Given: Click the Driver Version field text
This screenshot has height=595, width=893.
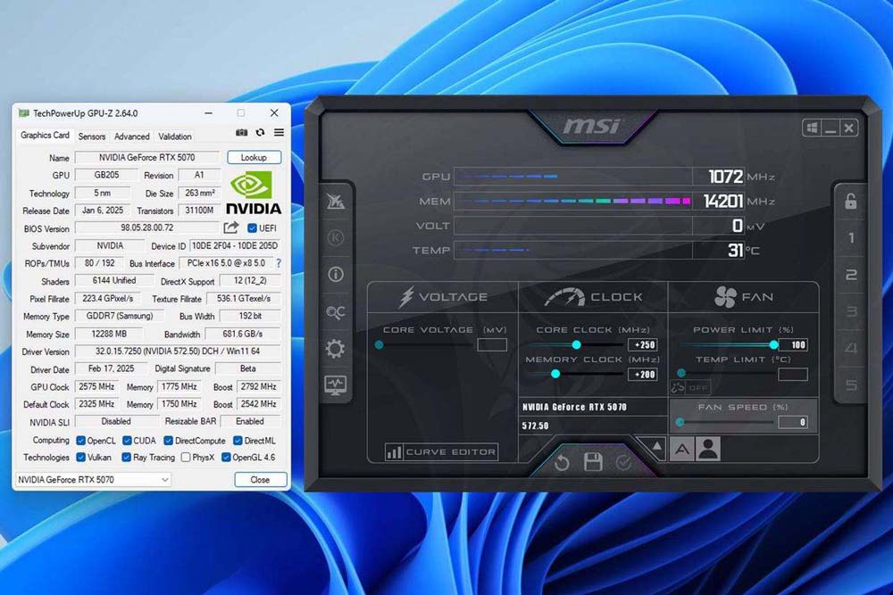Looking at the screenshot, I should point(178,351).
